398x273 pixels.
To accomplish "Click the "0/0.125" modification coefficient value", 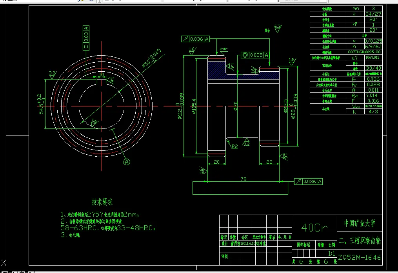I will point(373,41).
